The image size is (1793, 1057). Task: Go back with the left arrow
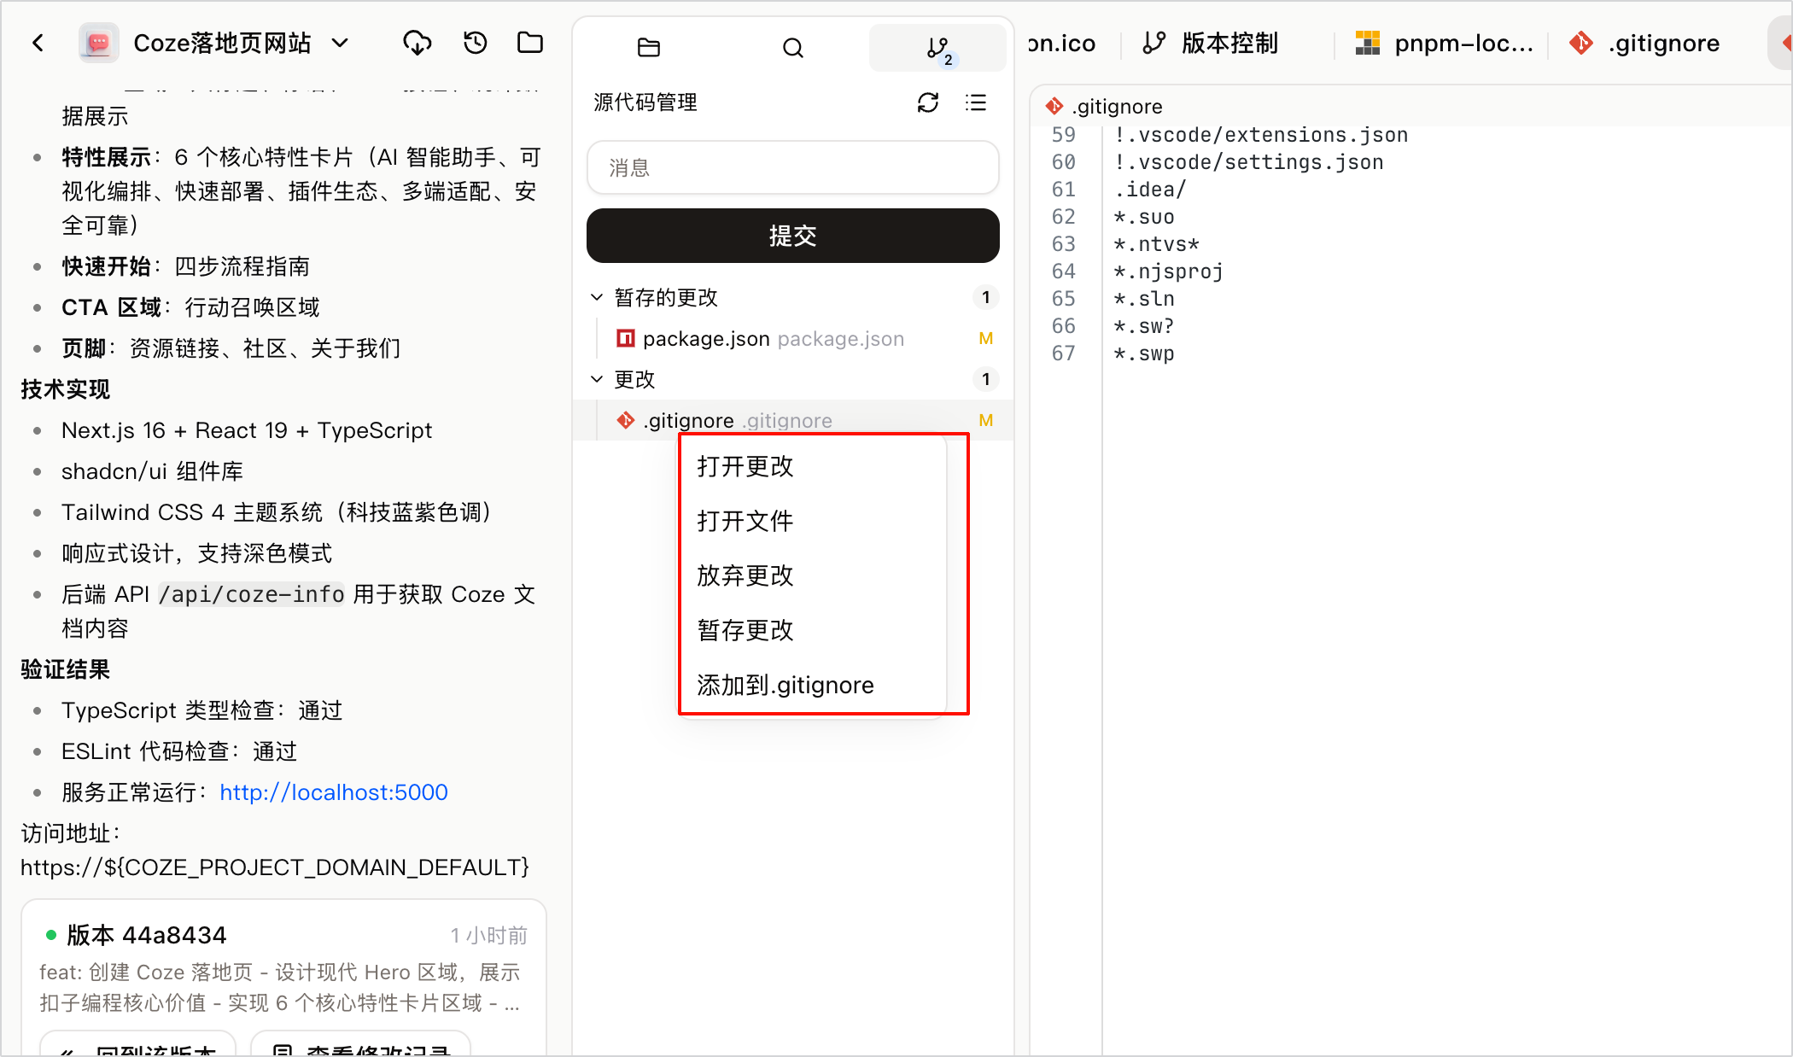click(38, 43)
